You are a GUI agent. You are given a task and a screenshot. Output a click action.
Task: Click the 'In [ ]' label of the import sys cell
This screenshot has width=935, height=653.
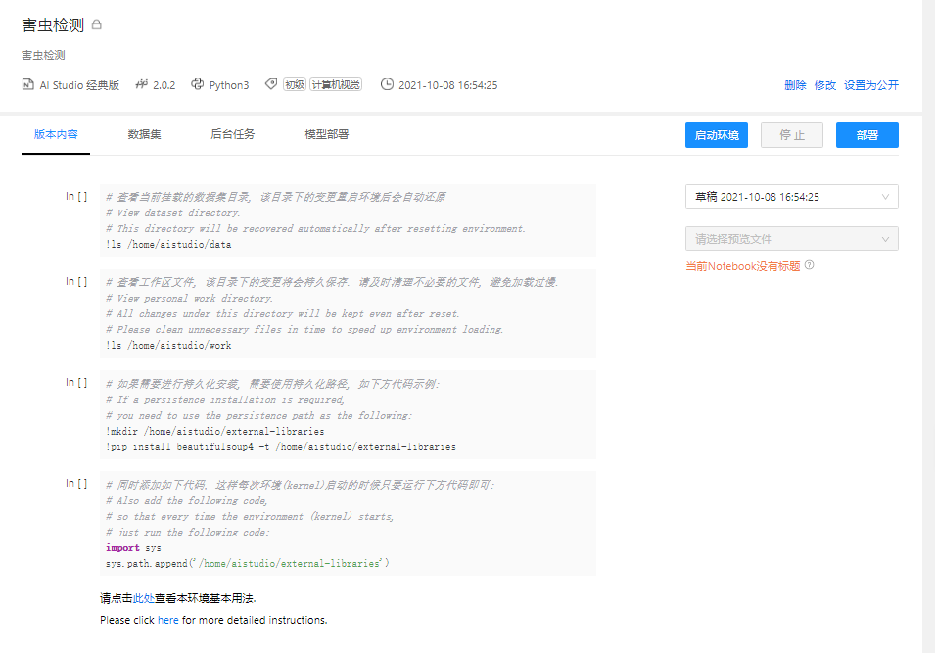click(x=76, y=483)
